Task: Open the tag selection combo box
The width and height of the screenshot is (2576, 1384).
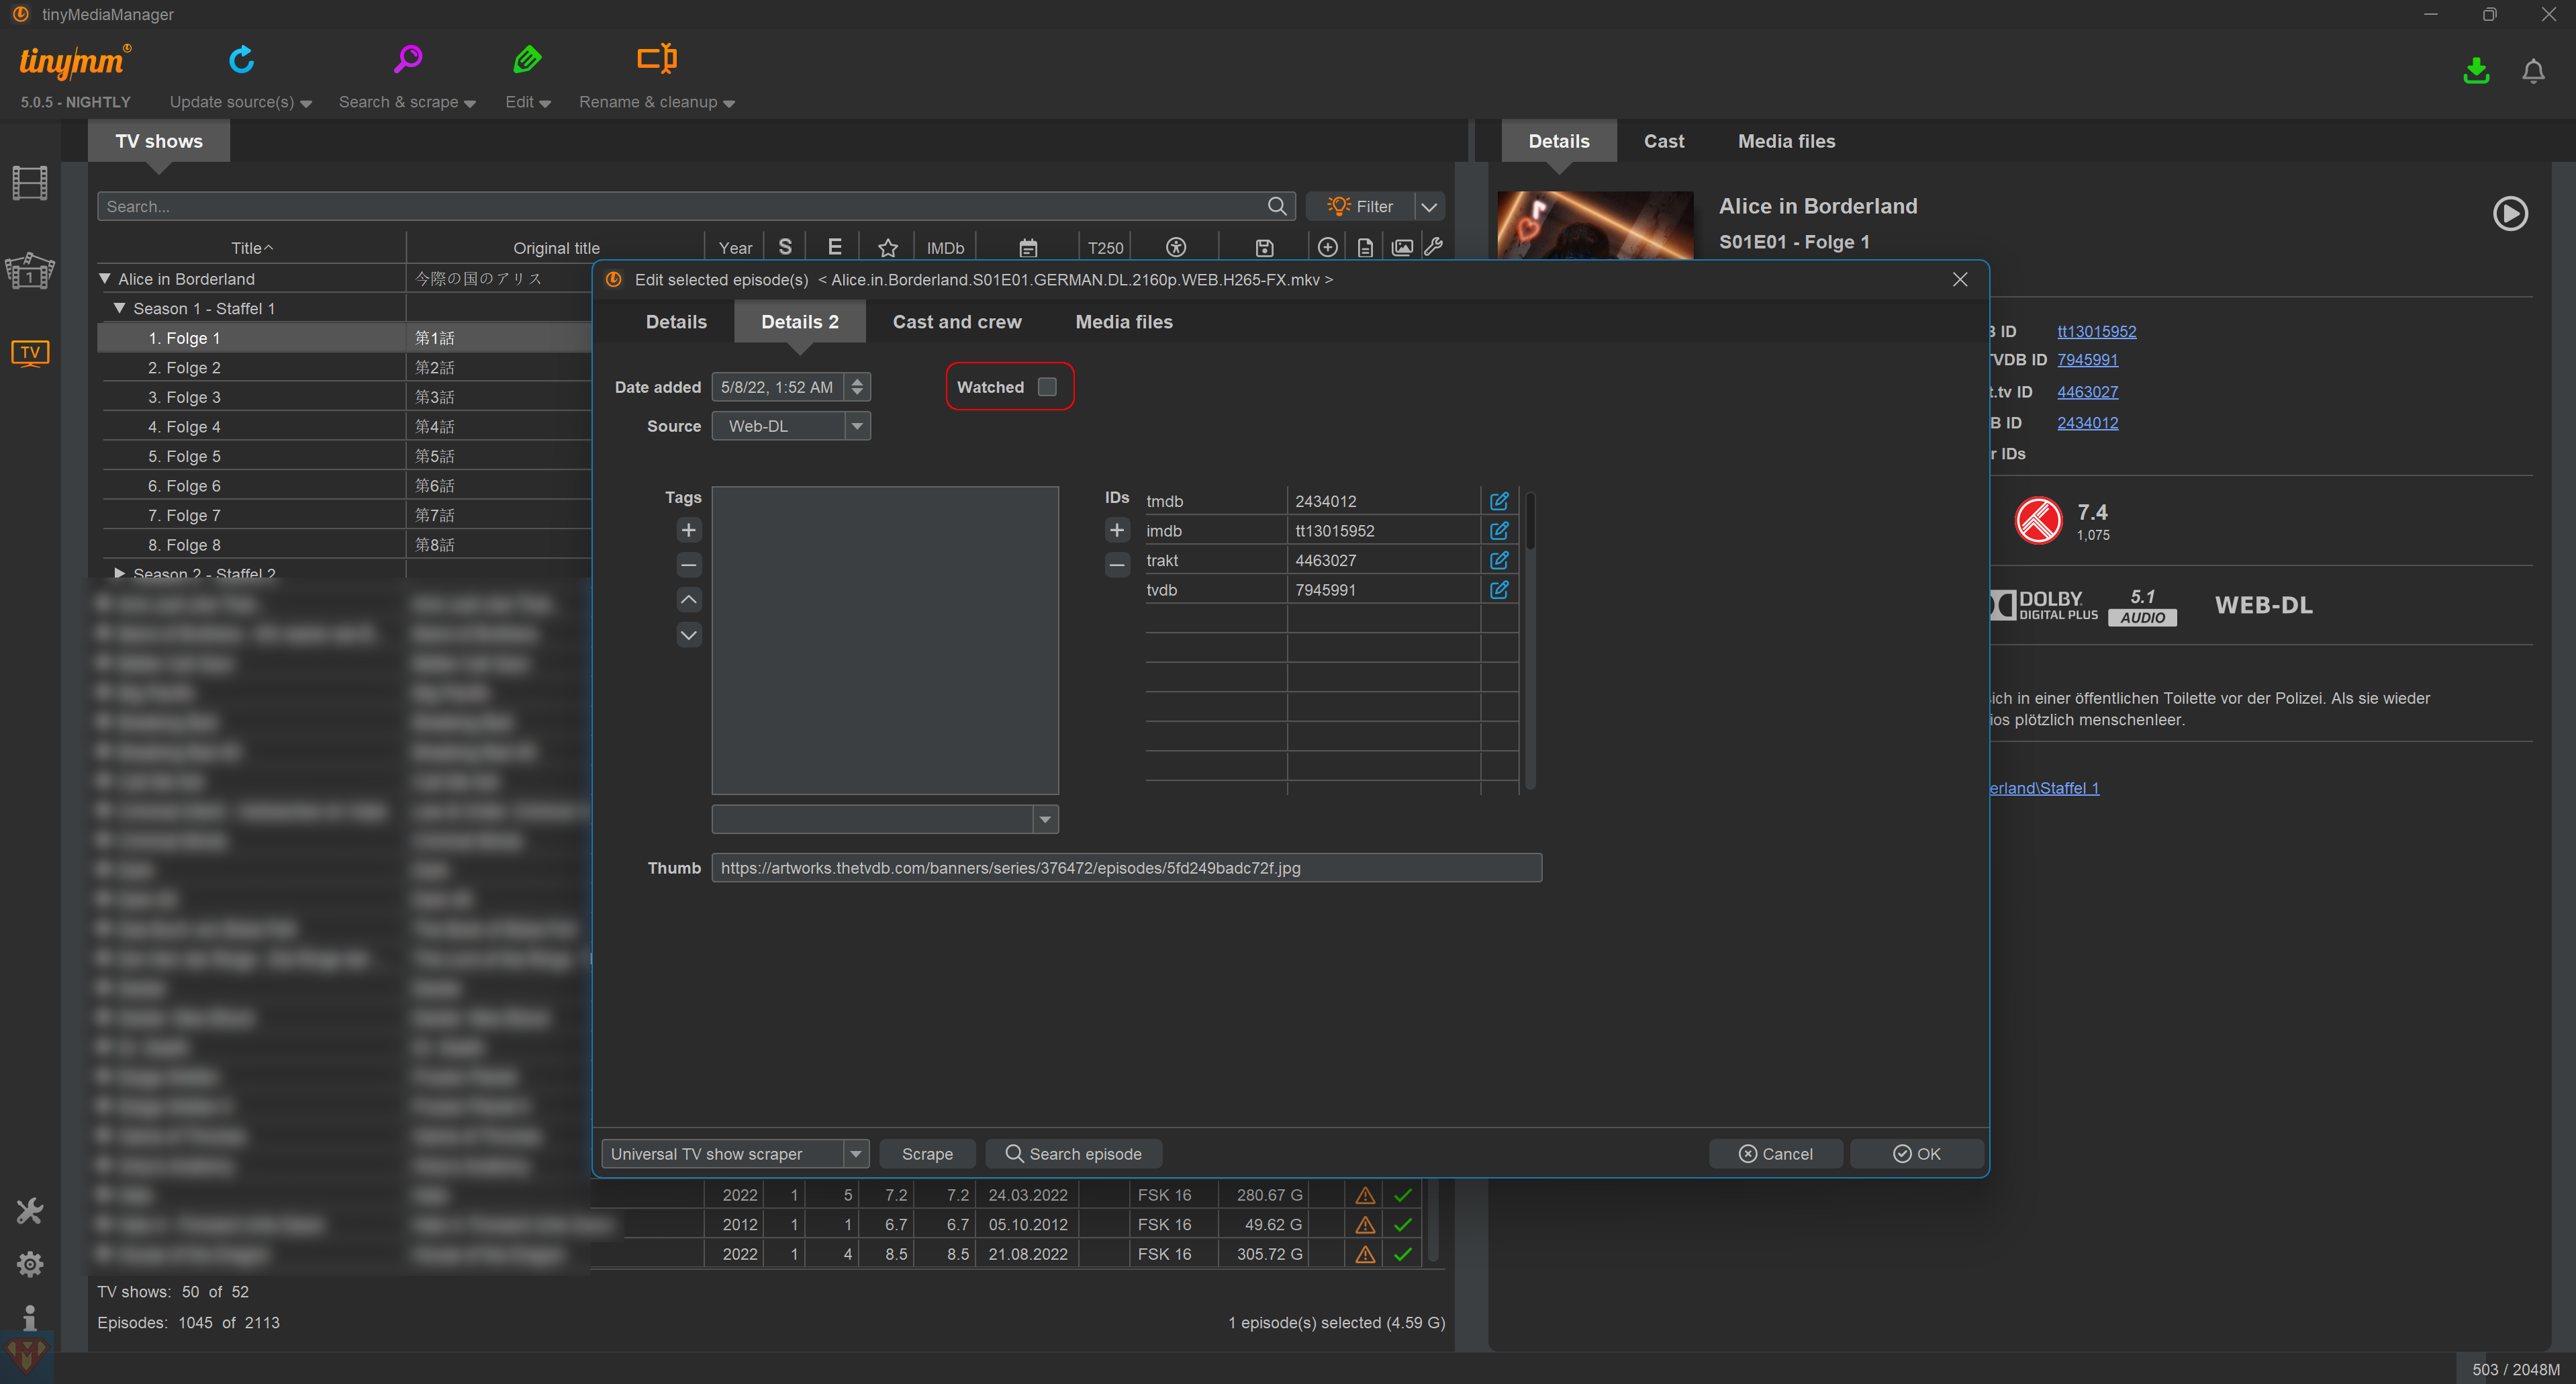Action: pos(1044,819)
